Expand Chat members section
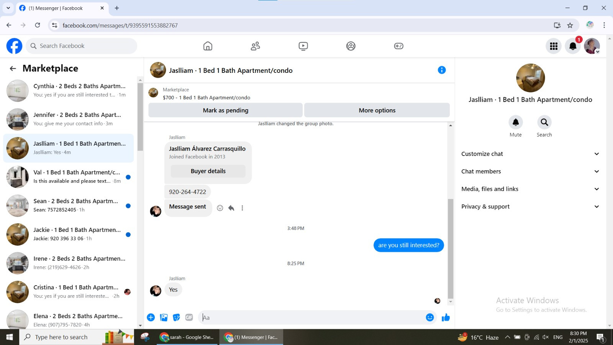This screenshot has height=345, width=613. click(530, 171)
